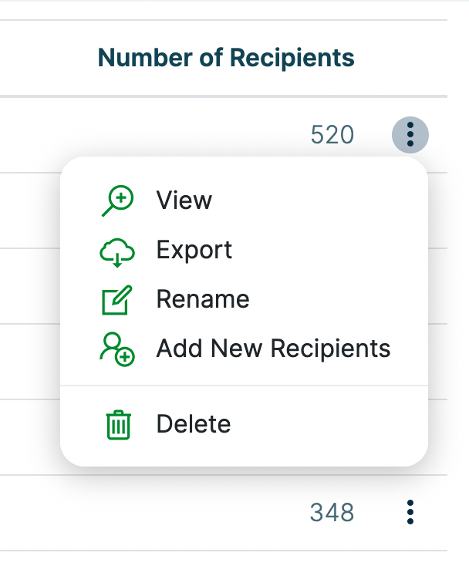469x566 pixels.
Task: Click the add-person icon for new recipients
Action: point(117,349)
